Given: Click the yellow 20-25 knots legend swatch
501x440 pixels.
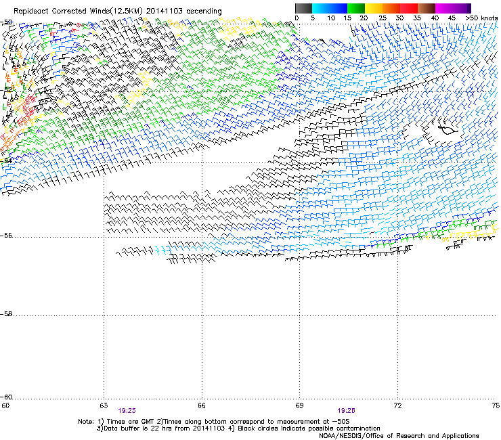Looking at the screenshot, I should 374,8.
